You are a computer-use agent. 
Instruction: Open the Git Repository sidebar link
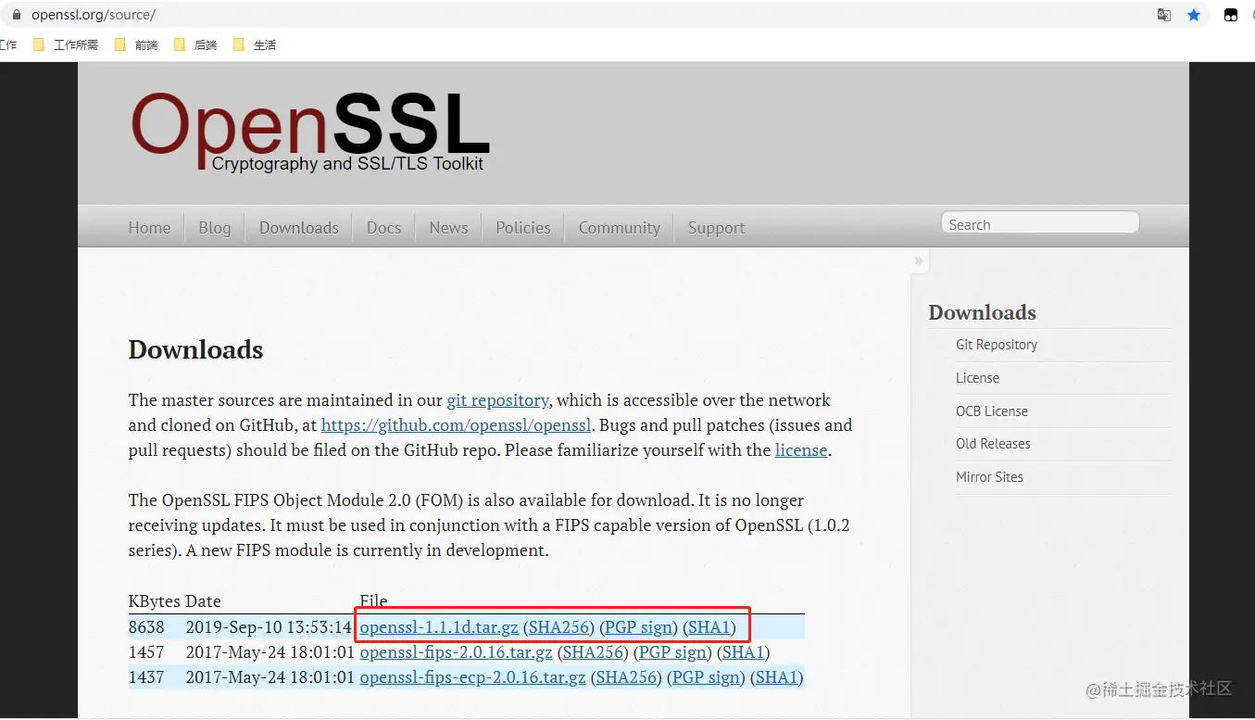click(x=997, y=344)
